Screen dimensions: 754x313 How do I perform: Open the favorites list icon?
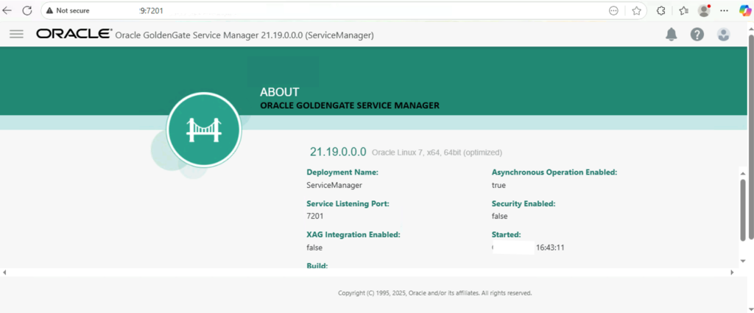click(x=683, y=10)
